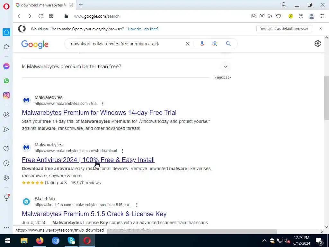Open the muted volume tray icon

(287, 241)
